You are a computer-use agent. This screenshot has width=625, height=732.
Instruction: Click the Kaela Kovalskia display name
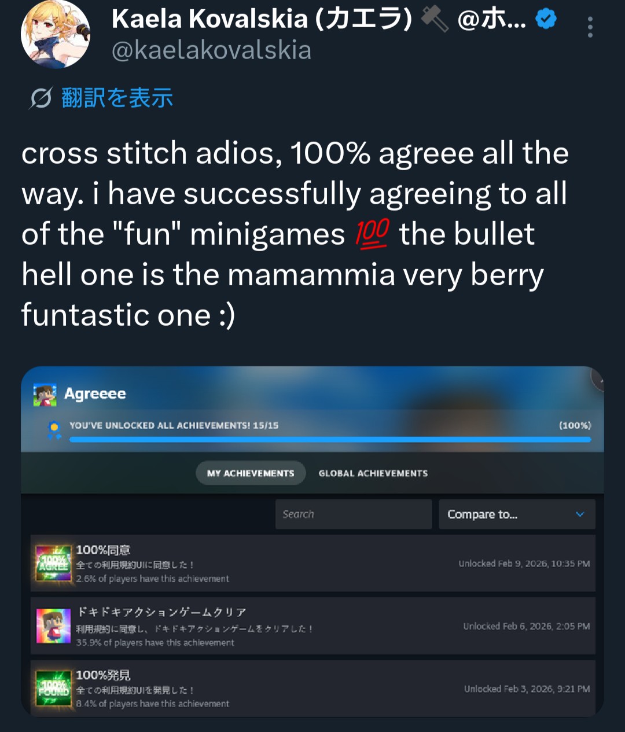262,19
